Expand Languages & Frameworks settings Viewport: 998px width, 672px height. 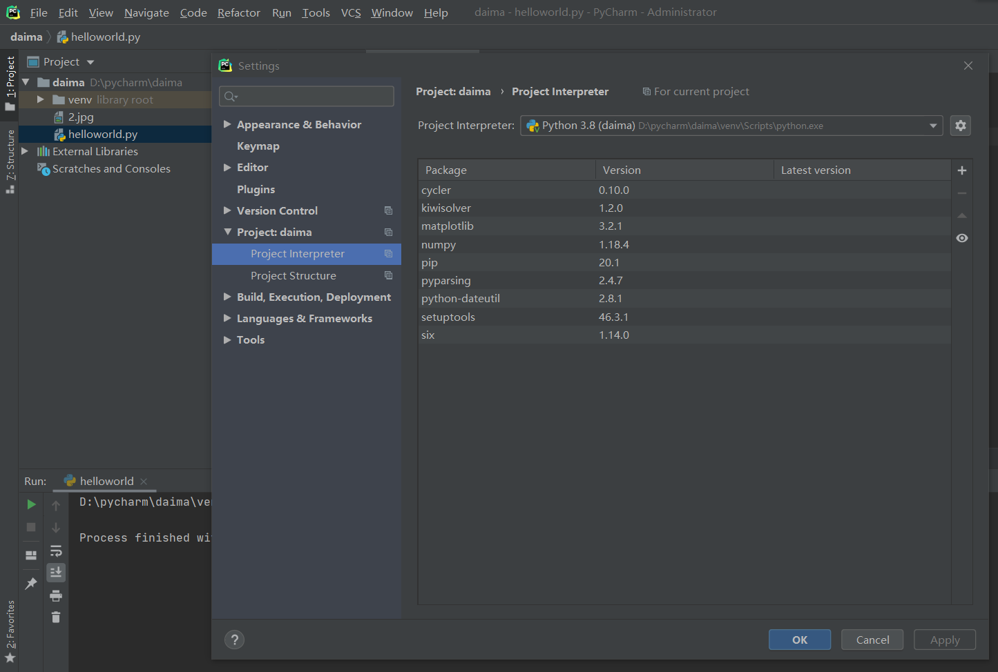[227, 318]
